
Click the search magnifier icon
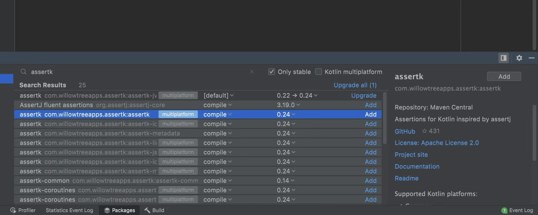24,72
